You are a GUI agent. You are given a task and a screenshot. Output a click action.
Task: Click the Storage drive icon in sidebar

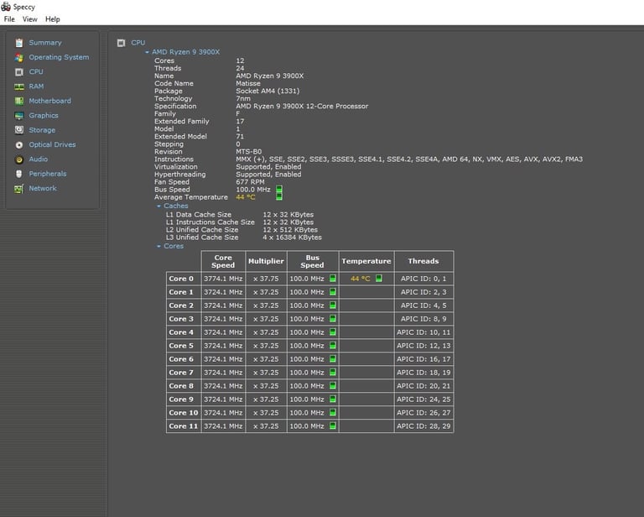click(19, 130)
